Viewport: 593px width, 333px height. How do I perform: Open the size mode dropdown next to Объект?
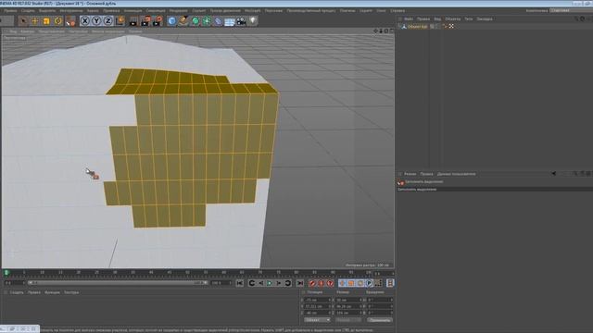[348, 320]
